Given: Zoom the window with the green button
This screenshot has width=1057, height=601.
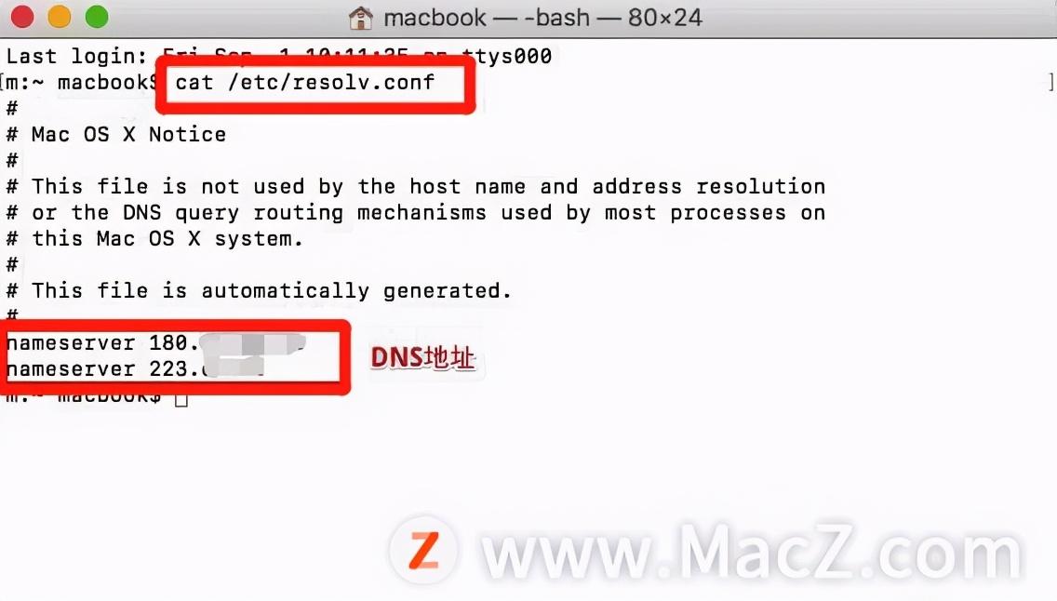Looking at the screenshot, I should coord(97,16).
